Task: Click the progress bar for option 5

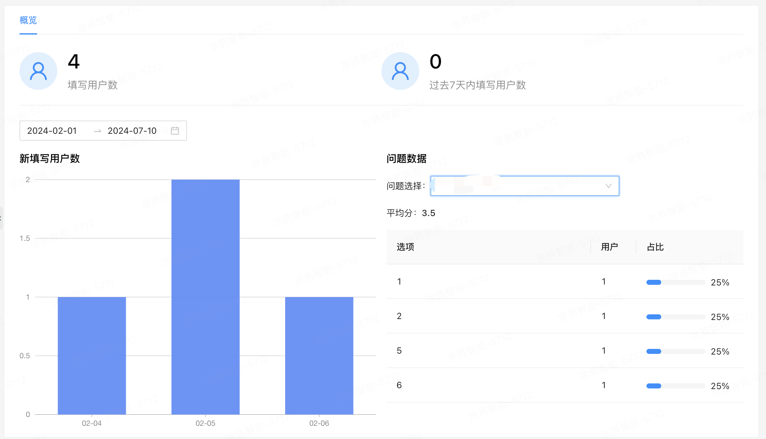Action: click(x=676, y=351)
